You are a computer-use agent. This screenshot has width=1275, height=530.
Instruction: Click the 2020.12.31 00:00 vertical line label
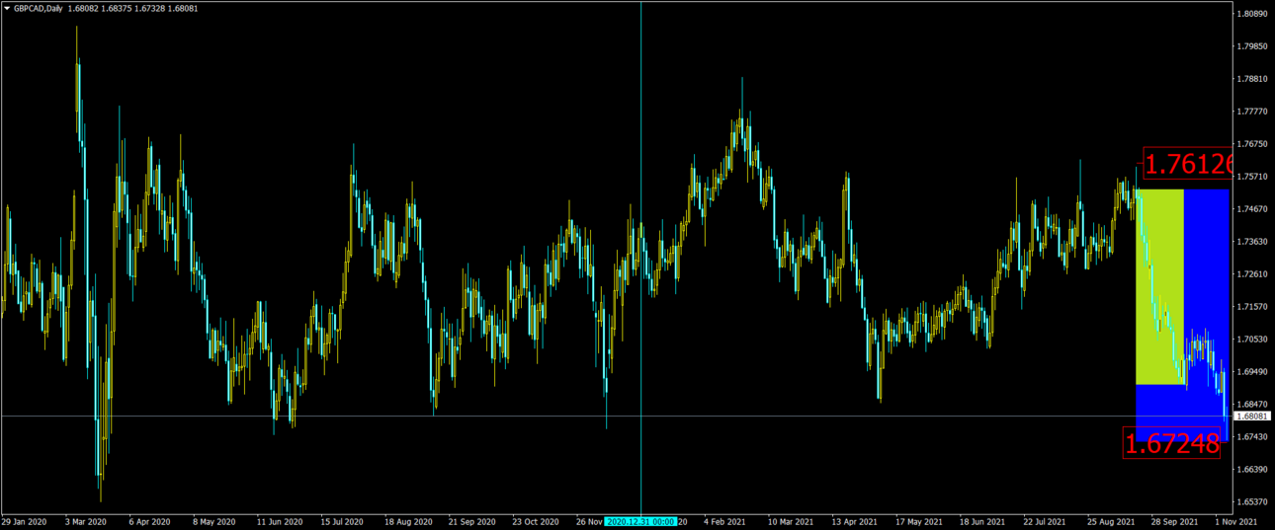pyautogui.click(x=640, y=520)
